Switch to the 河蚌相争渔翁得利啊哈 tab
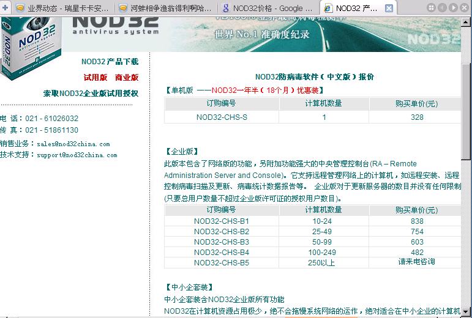472x318 pixels. (x=166, y=8)
